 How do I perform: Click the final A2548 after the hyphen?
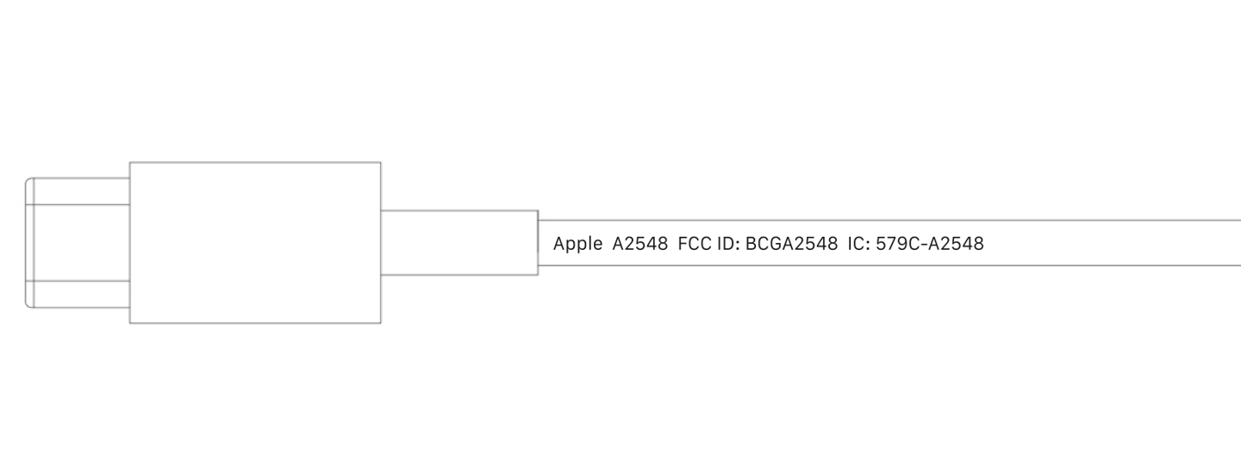957,244
